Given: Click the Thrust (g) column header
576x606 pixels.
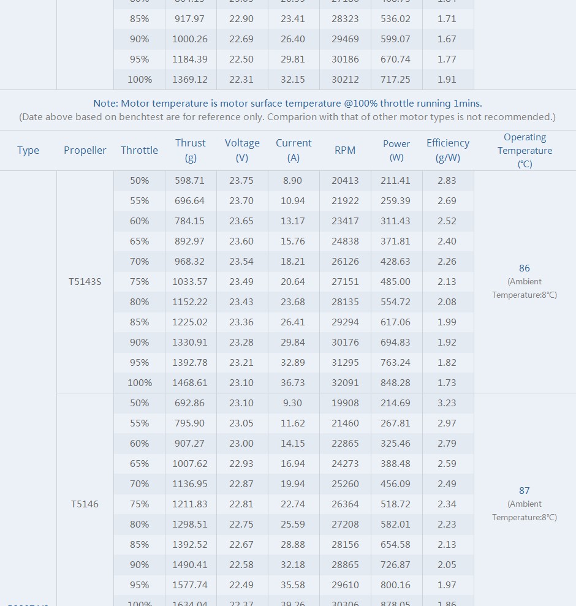Looking at the screenshot, I should point(190,150).
